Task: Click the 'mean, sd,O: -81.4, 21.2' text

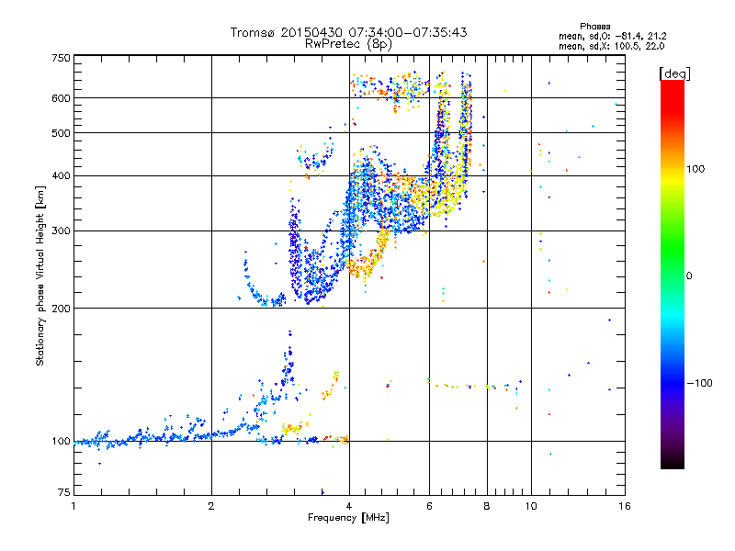Action: [x=612, y=36]
